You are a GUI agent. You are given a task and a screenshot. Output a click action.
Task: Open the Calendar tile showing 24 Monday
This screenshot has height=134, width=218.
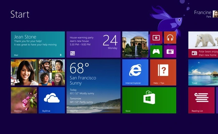tap(93, 44)
